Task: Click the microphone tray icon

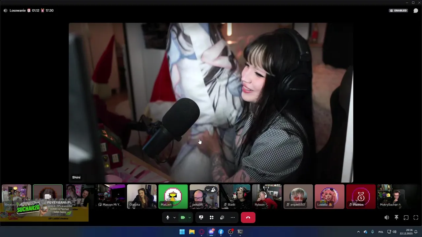Action: 373,232
